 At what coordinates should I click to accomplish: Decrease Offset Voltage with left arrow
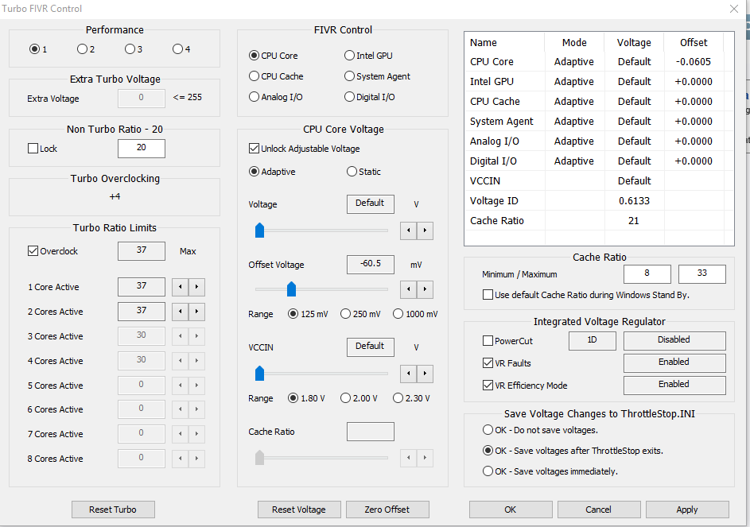click(409, 289)
